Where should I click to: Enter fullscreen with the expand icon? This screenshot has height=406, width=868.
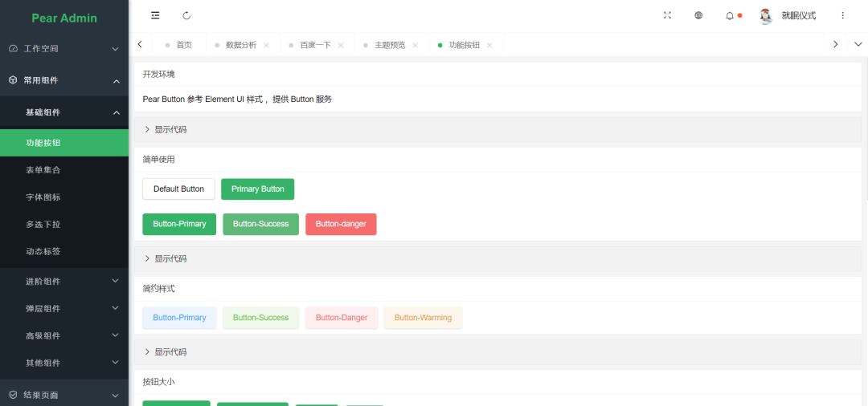(667, 15)
